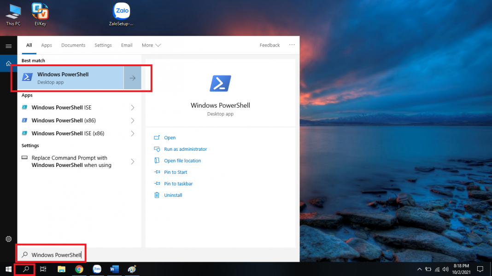Click the search box with Windows PowerShell text
Screen dimensions: 492x276
tap(55, 255)
